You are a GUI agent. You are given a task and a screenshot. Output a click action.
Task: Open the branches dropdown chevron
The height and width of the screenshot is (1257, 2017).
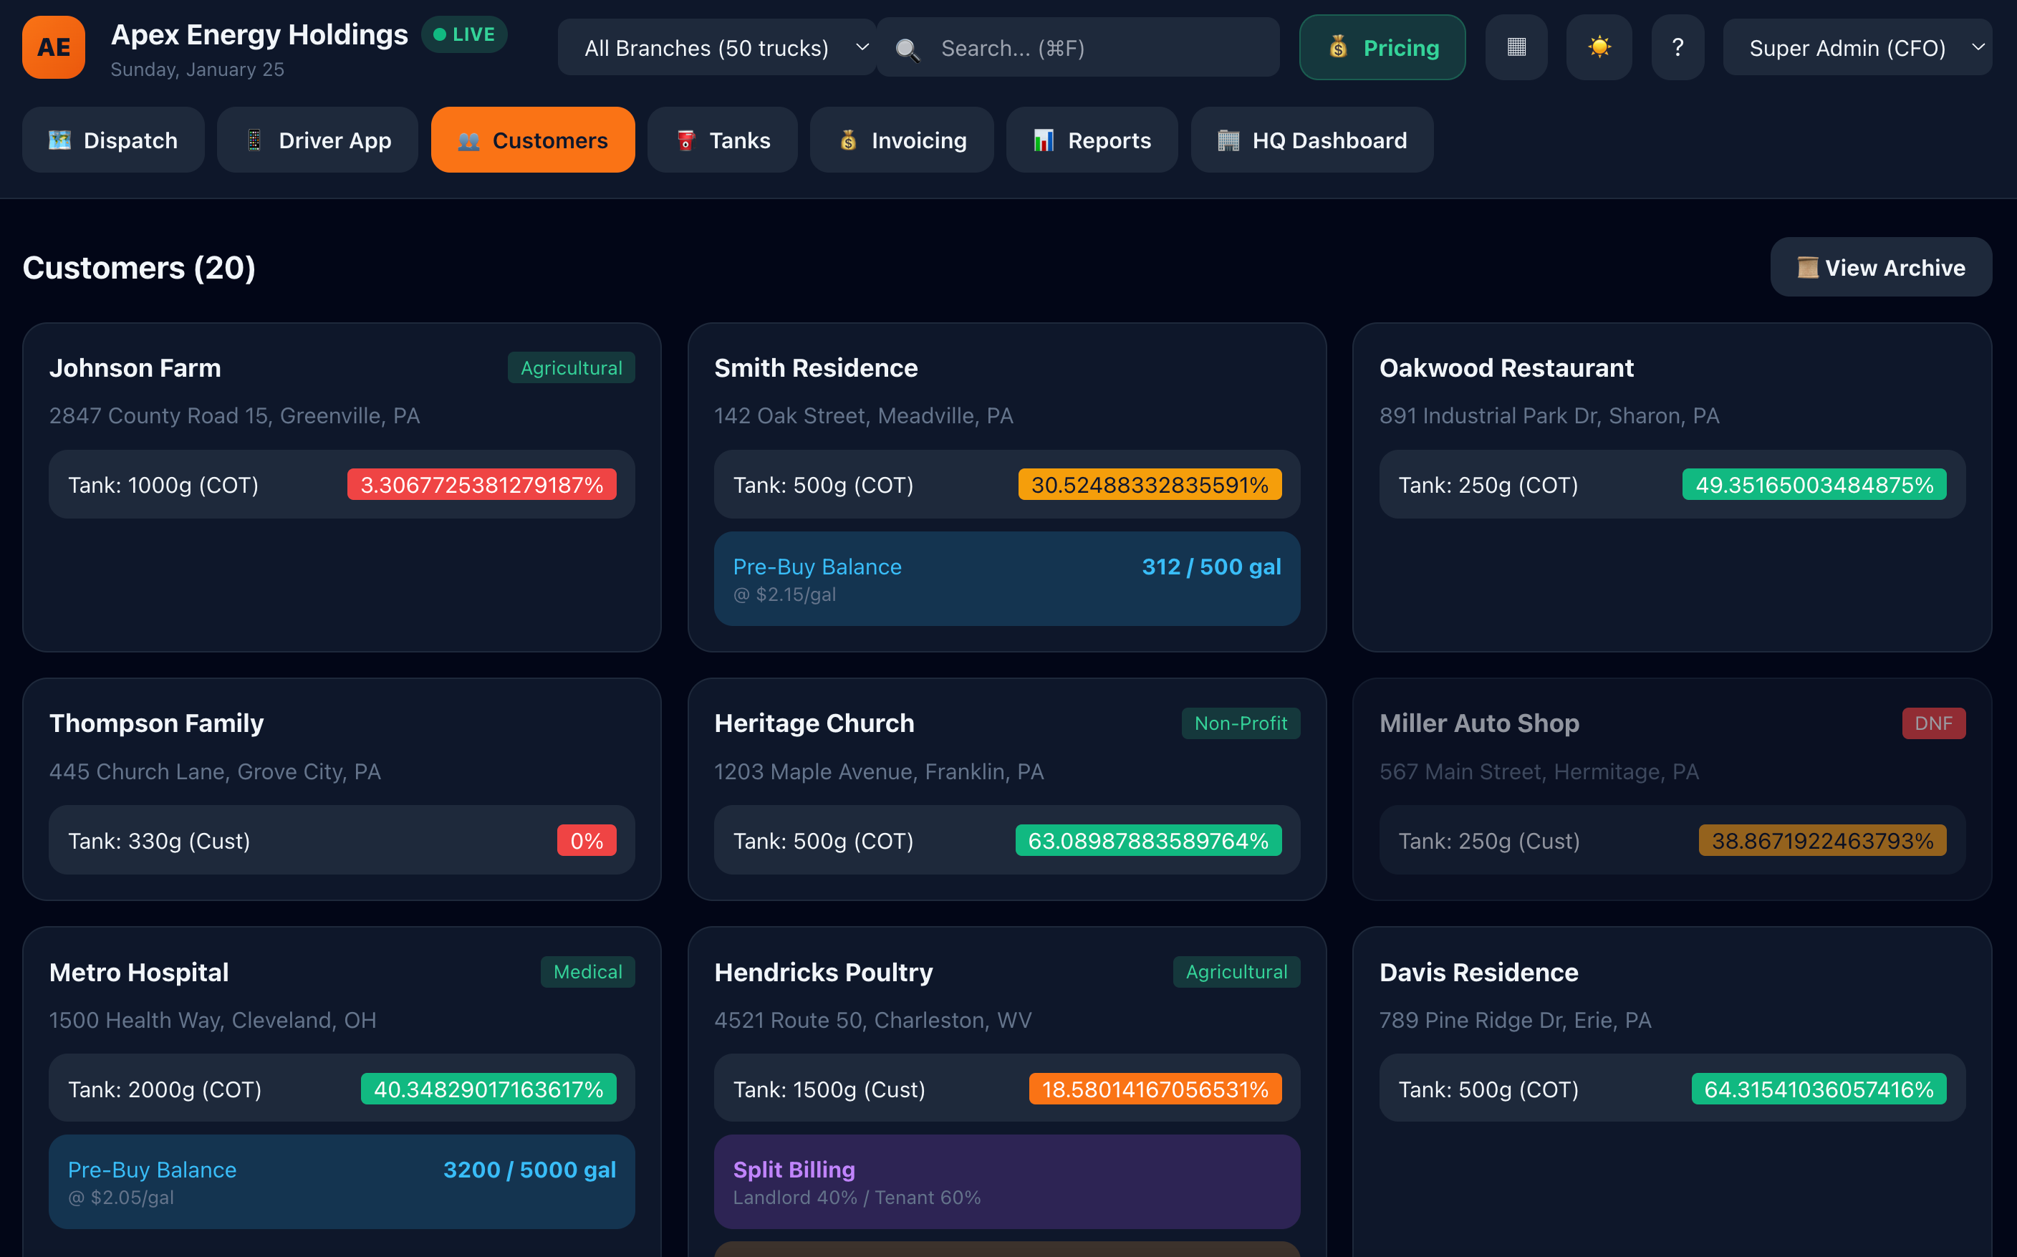(x=862, y=47)
